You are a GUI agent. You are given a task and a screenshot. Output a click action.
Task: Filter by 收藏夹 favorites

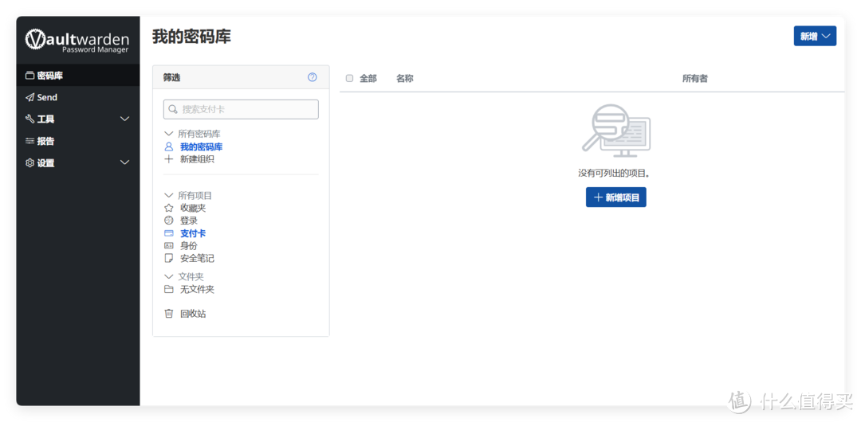(x=193, y=208)
